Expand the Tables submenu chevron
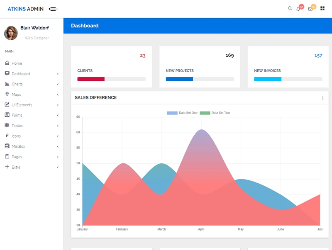 pos(58,126)
